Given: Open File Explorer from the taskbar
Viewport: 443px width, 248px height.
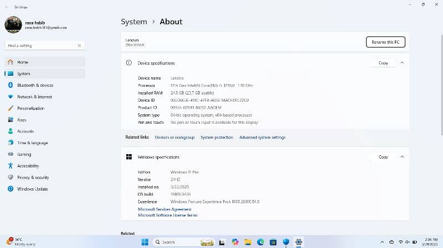Looking at the screenshot, I should point(248,242).
